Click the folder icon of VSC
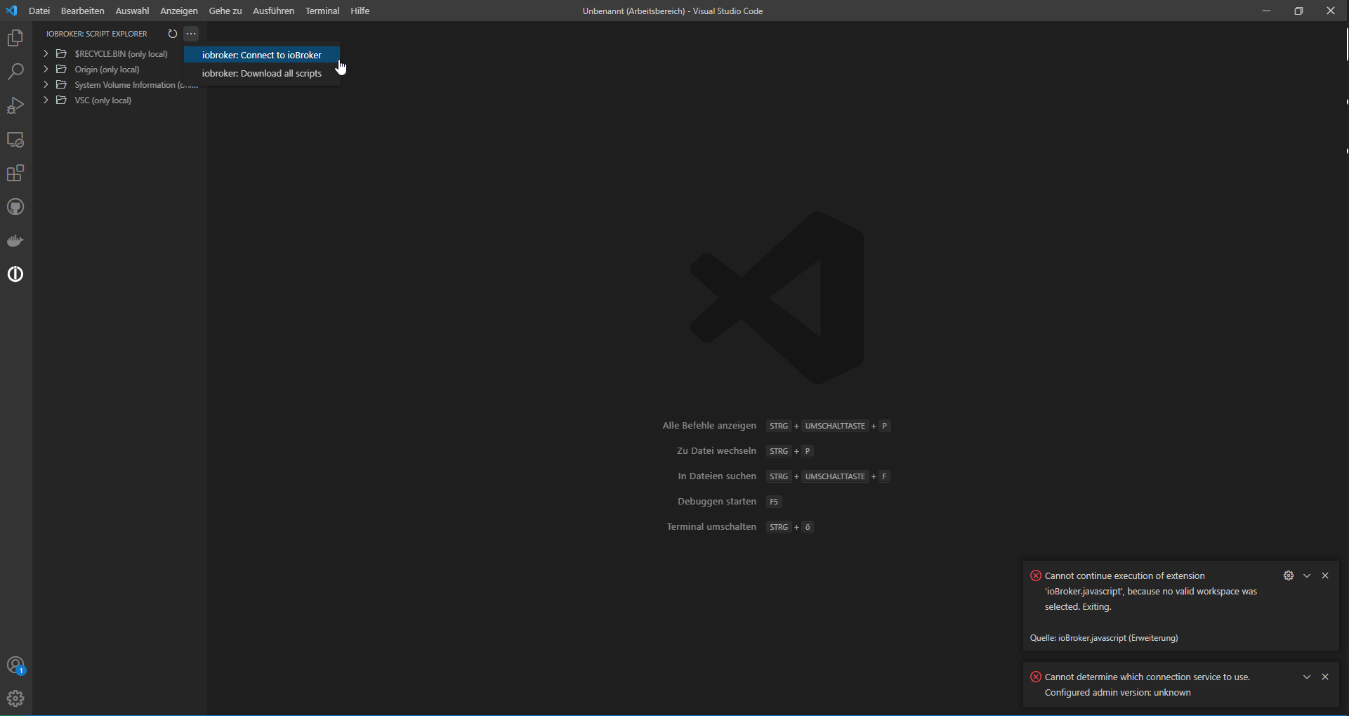The height and width of the screenshot is (716, 1349). pos(61,100)
